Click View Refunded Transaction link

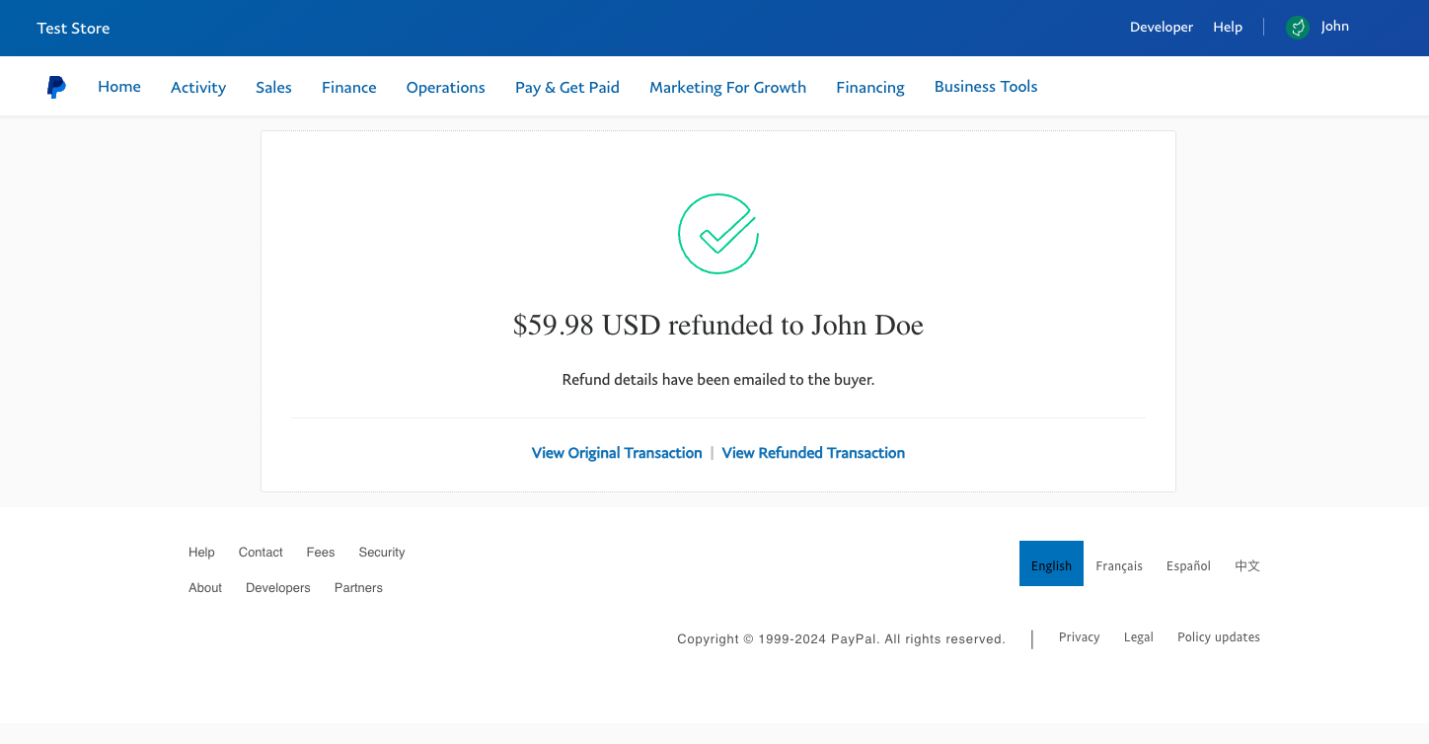coord(813,453)
